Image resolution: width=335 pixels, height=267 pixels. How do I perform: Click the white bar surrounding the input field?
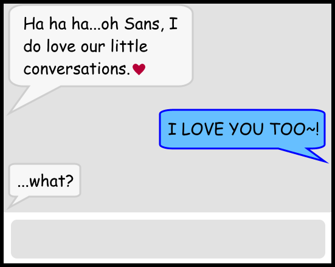[x=168, y=216]
